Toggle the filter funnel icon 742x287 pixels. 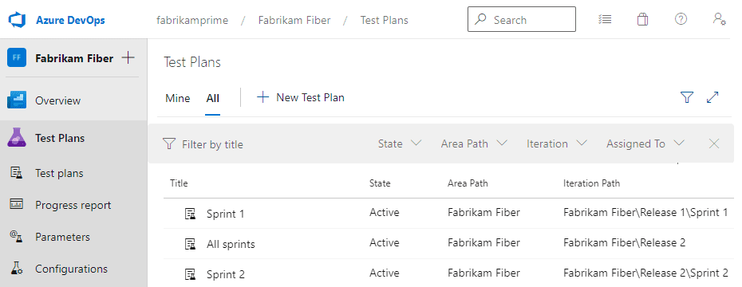click(687, 97)
